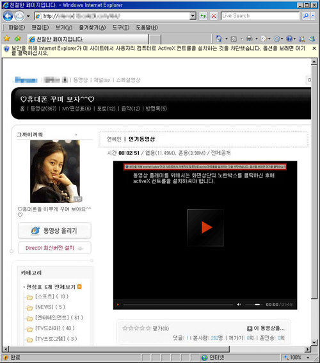
Task: Click small play button in player bar
Action: (x=118, y=305)
